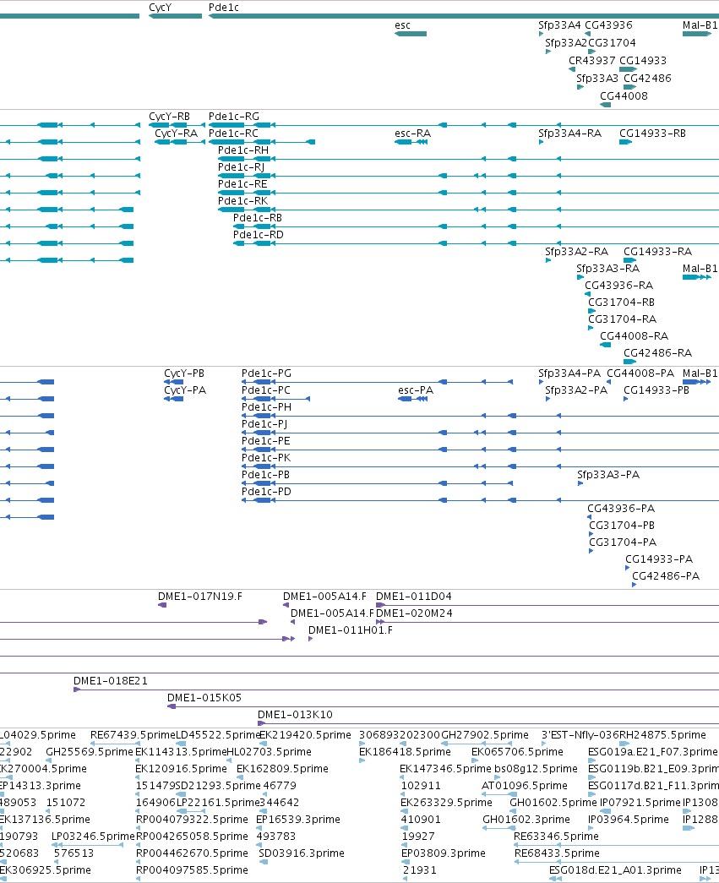The width and height of the screenshot is (719, 883).
Task: Select the esc gene feature bar
Action: coord(411,34)
